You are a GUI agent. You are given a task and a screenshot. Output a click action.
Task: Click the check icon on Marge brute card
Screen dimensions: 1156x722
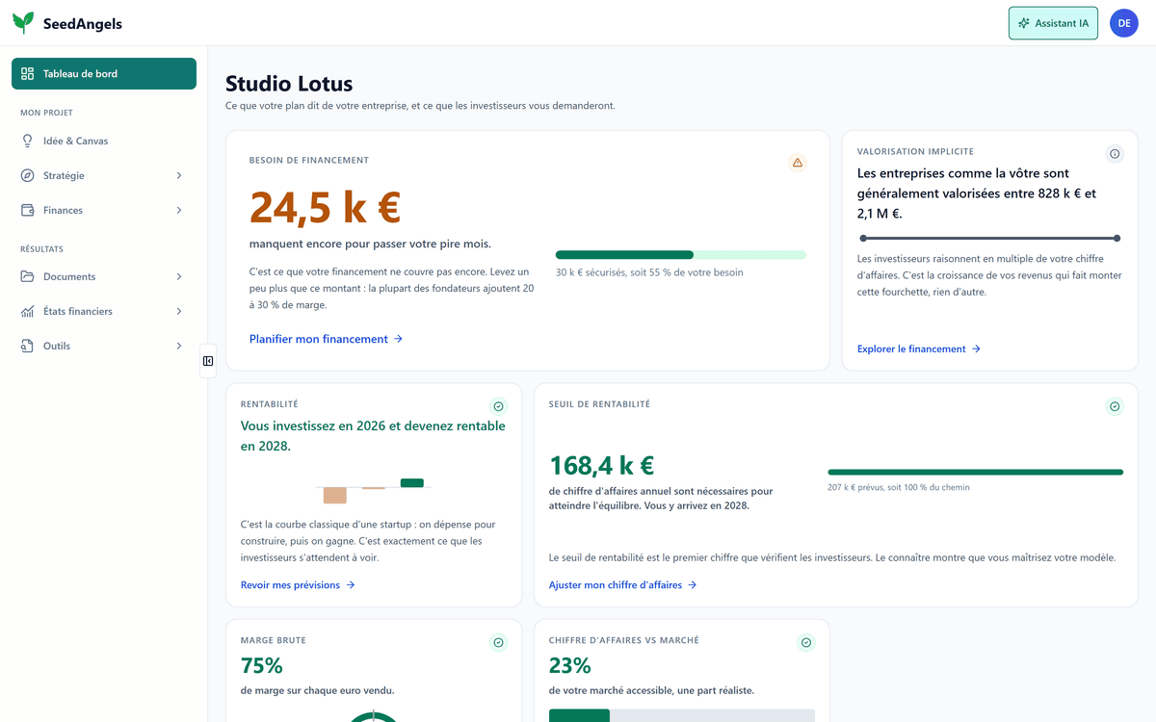click(x=498, y=642)
